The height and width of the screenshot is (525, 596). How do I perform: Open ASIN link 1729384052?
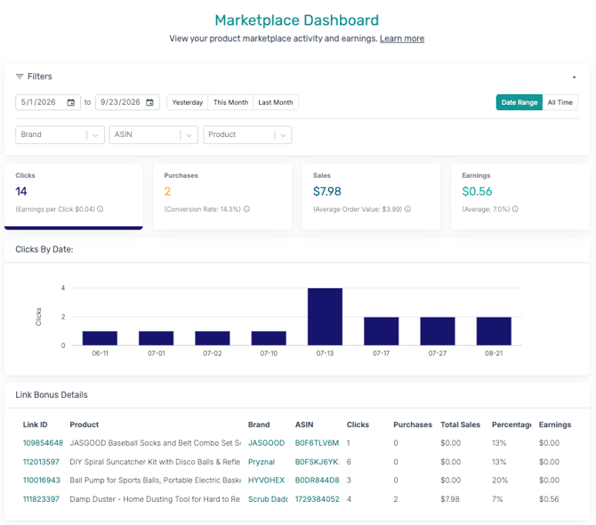click(x=317, y=499)
